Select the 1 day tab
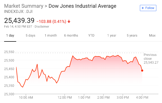Screen dimensions: 162x103 click(10, 36)
